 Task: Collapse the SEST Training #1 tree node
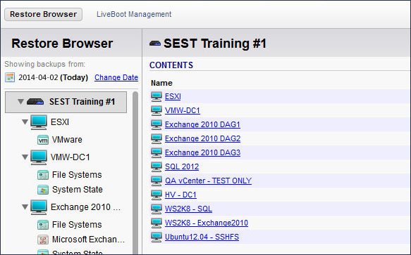point(20,102)
